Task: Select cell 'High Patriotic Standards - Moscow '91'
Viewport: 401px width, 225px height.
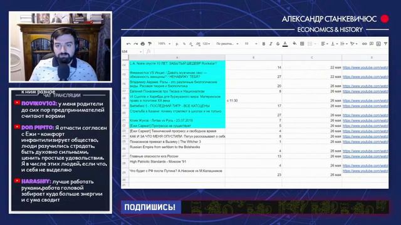Action: [x=177, y=163]
